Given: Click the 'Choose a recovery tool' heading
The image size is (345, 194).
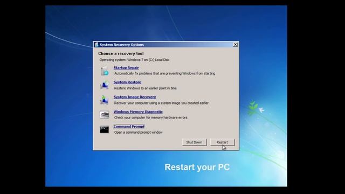Looking at the screenshot, I should (x=121, y=53).
